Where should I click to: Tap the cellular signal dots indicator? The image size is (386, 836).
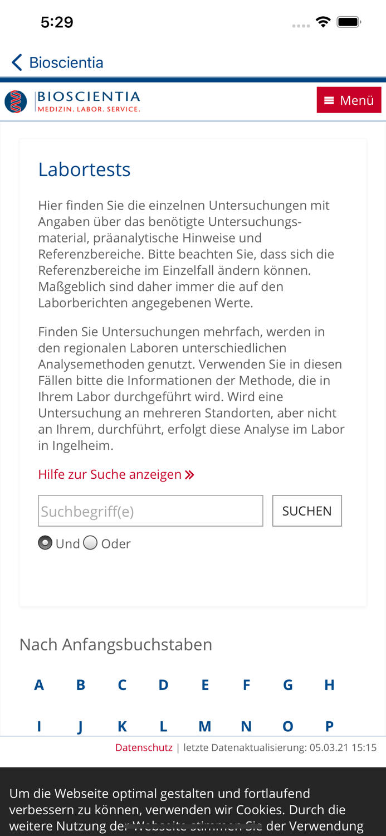(301, 25)
